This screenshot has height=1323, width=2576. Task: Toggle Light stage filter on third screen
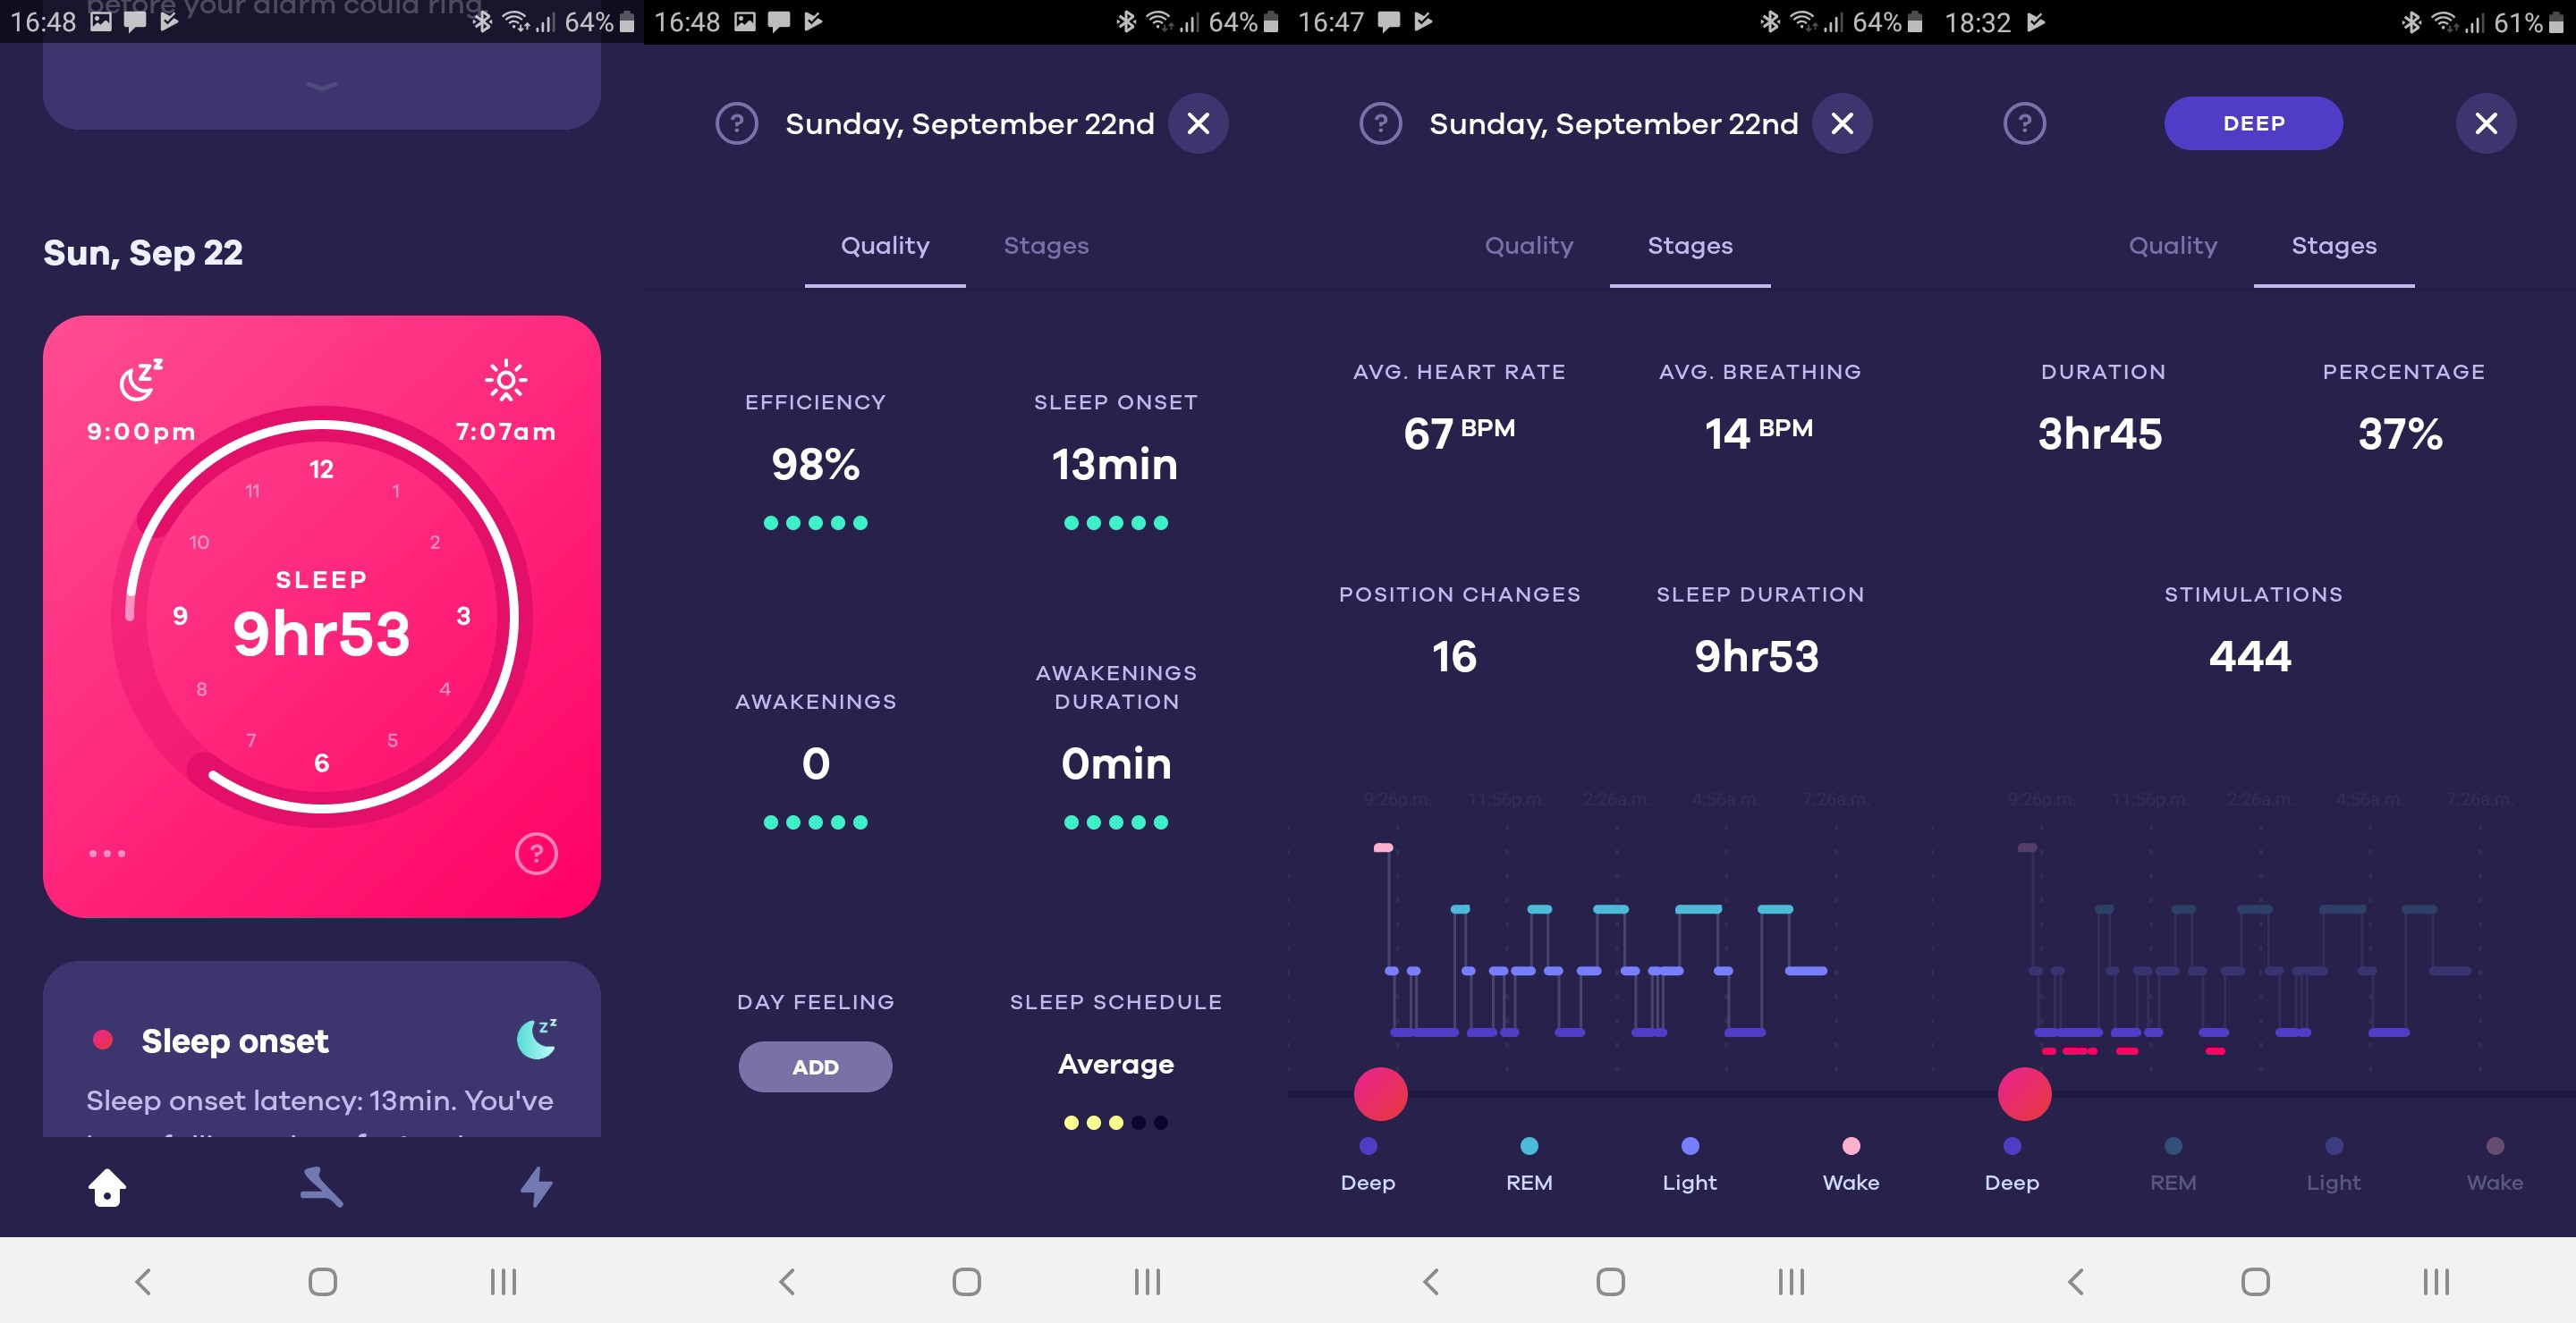(1690, 1164)
